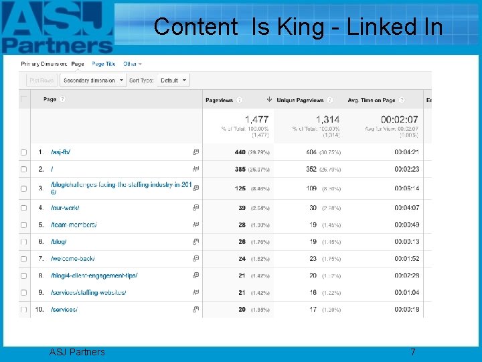Open external link icon for staffing industry blog row
This screenshot has width=482, height=362.
[x=195, y=188]
